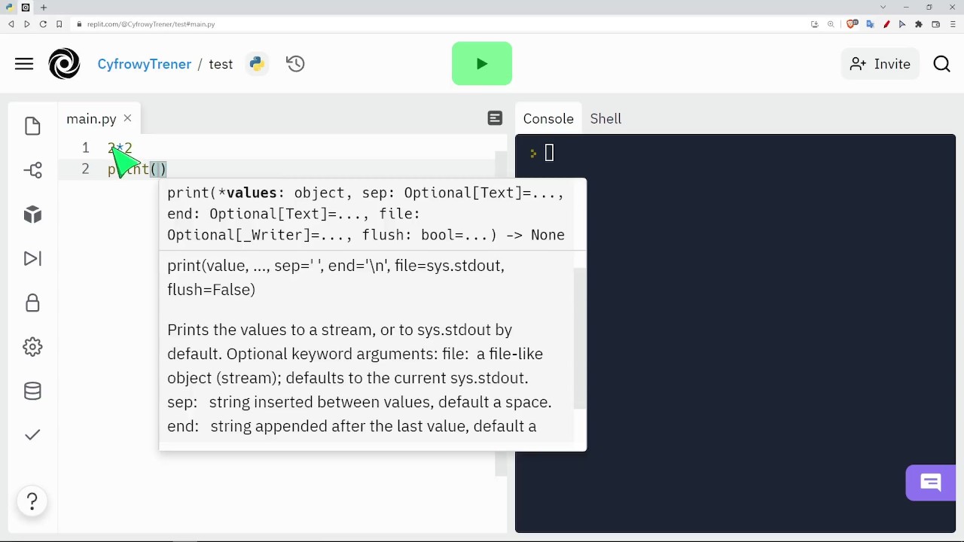964x542 pixels.
Task: Select the Console tab
Action: coord(548,118)
